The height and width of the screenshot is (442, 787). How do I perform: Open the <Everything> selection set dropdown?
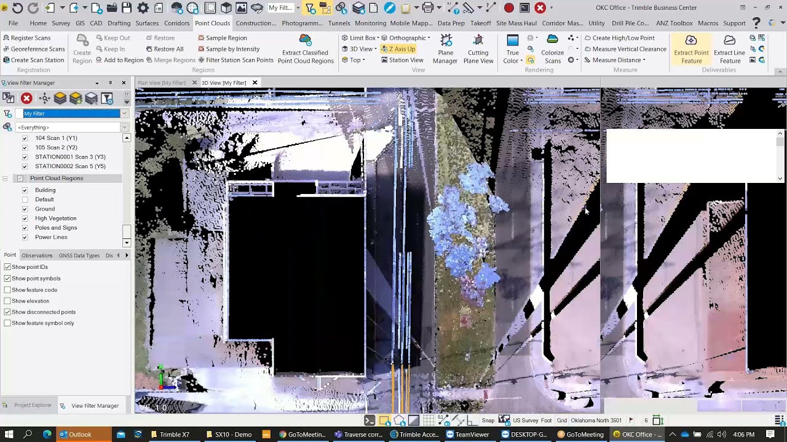[x=124, y=127]
